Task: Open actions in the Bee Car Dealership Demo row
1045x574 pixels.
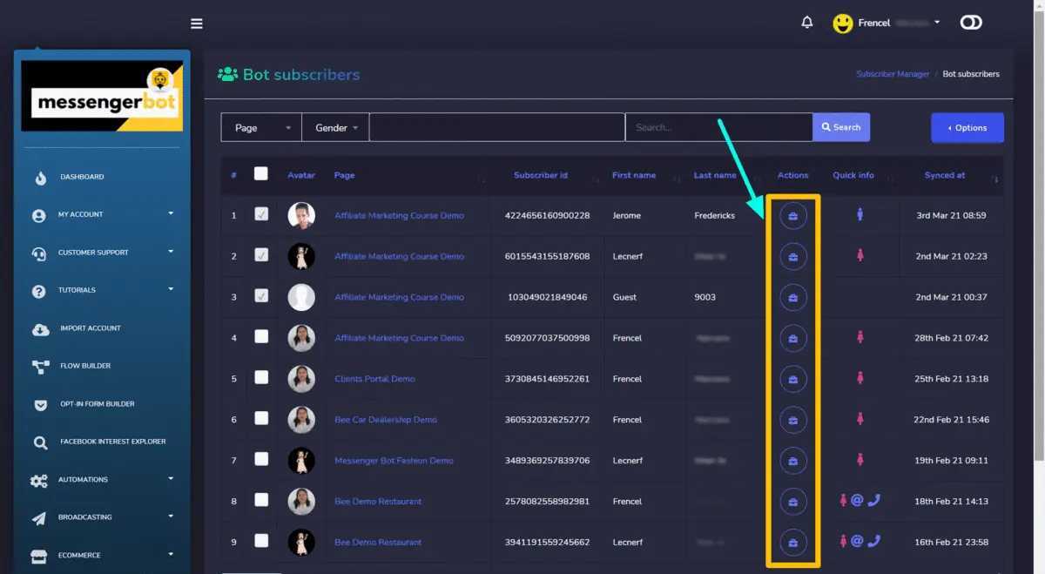Action: click(793, 420)
